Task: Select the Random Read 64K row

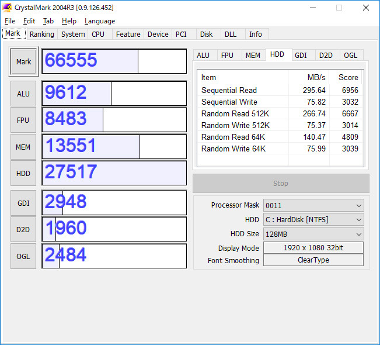Action: pyautogui.click(x=280, y=137)
